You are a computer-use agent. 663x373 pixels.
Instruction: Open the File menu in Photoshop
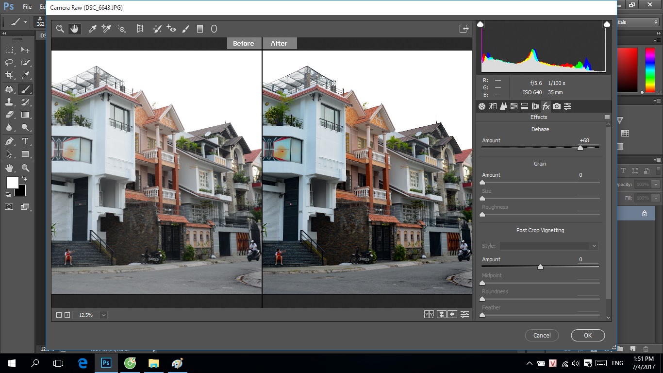click(27, 7)
